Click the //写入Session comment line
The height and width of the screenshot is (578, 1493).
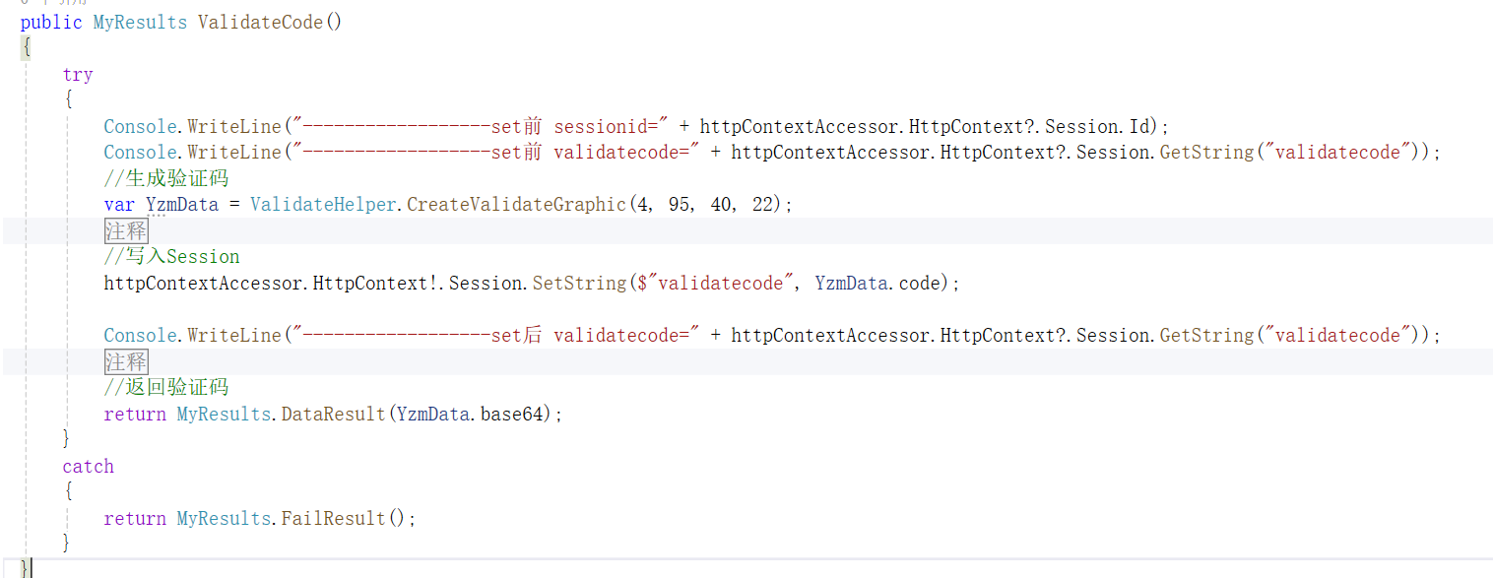171,257
